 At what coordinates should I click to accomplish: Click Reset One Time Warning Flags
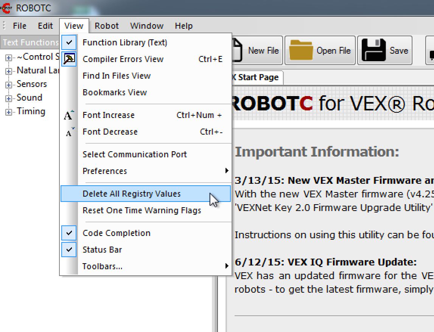tap(146, 210)
